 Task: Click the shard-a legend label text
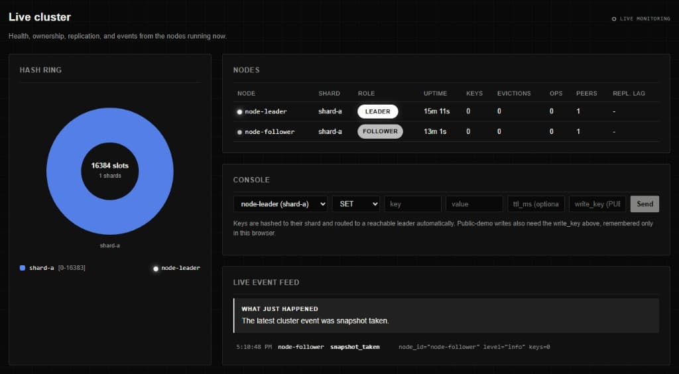point(42,268)
